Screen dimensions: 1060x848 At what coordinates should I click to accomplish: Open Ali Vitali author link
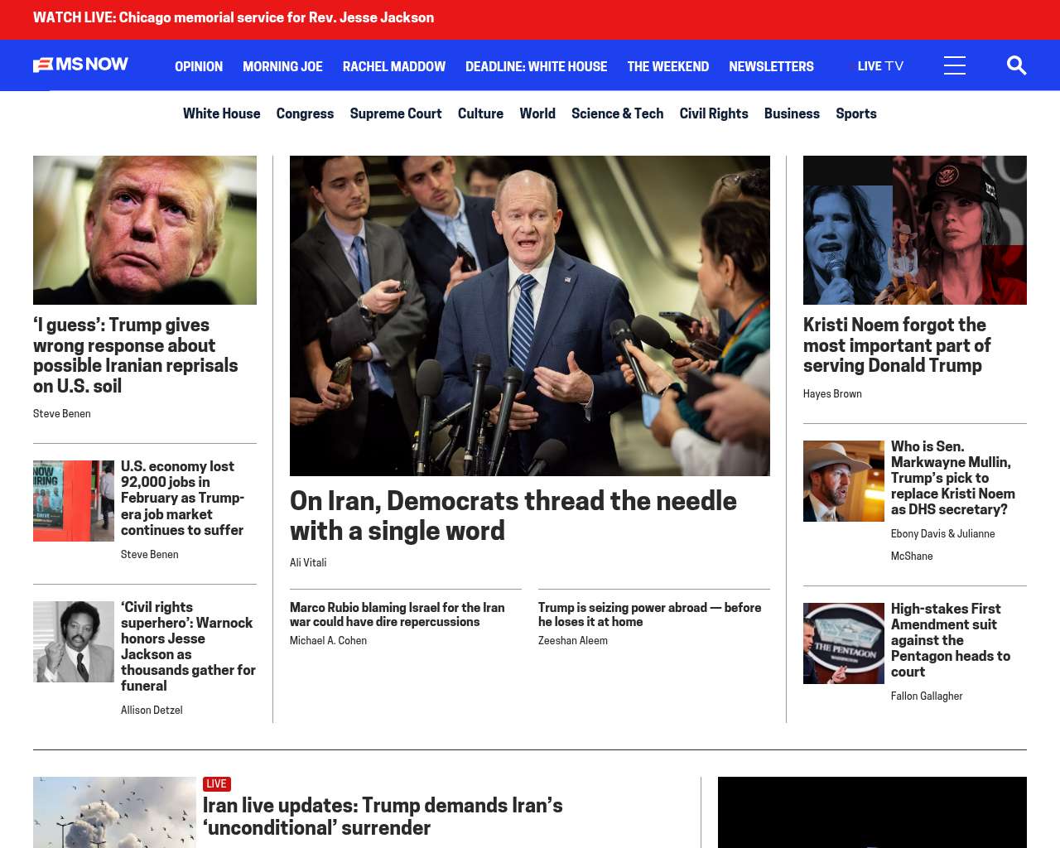pos(308,563)
